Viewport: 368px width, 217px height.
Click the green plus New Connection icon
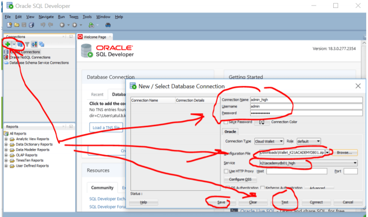coord(7,44)
